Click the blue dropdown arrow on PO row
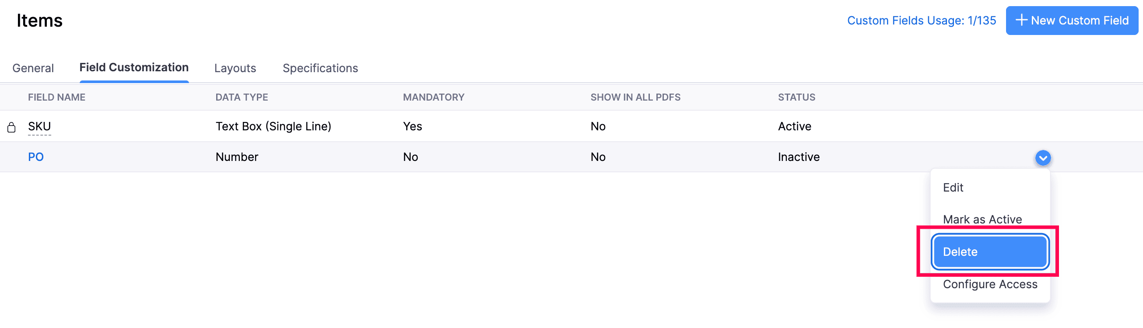Viewport: 1143px width, 328px height. 1042,158
